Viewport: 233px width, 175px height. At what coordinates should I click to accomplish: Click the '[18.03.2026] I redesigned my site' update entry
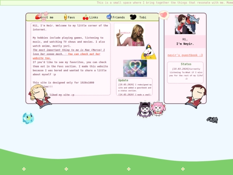pos(135,88)
